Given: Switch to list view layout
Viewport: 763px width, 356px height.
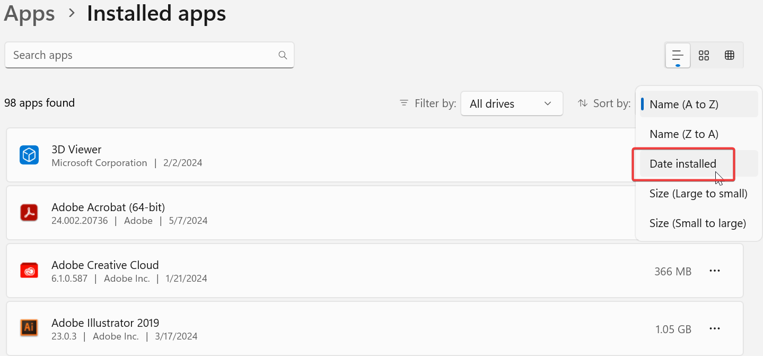Looking at the screenshot, I should (x=678, y=55).
